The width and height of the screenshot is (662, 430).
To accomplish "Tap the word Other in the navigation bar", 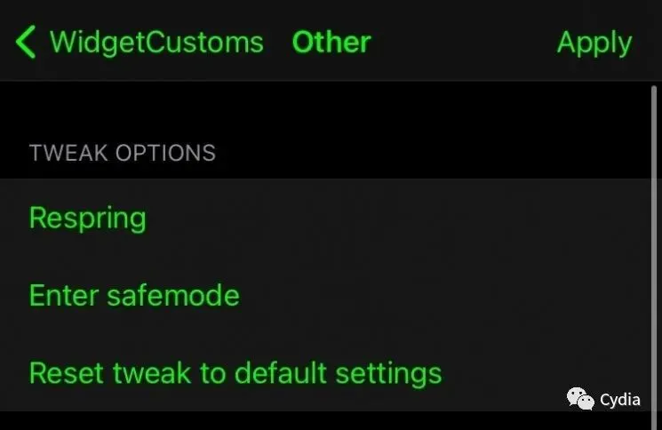I will pyautogui.click(x=331, y=43).
